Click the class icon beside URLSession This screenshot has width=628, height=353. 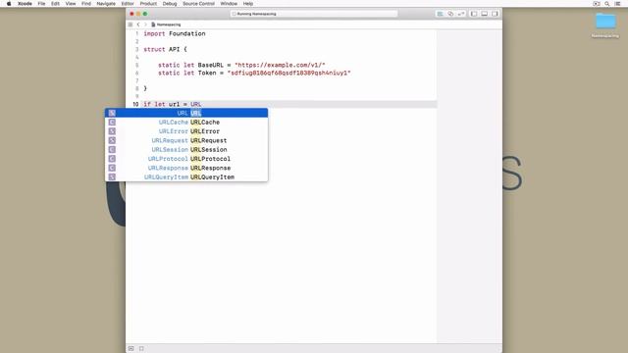pyautogui.click(x=112, y=150)
